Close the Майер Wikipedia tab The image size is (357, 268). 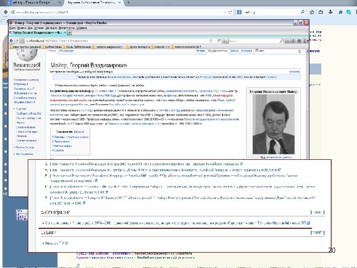click(x=65, y=33)
